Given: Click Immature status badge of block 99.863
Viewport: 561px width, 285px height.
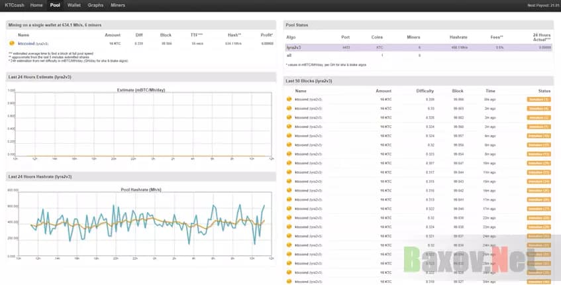Looking at the screenshot, I should tap(538, 108).
